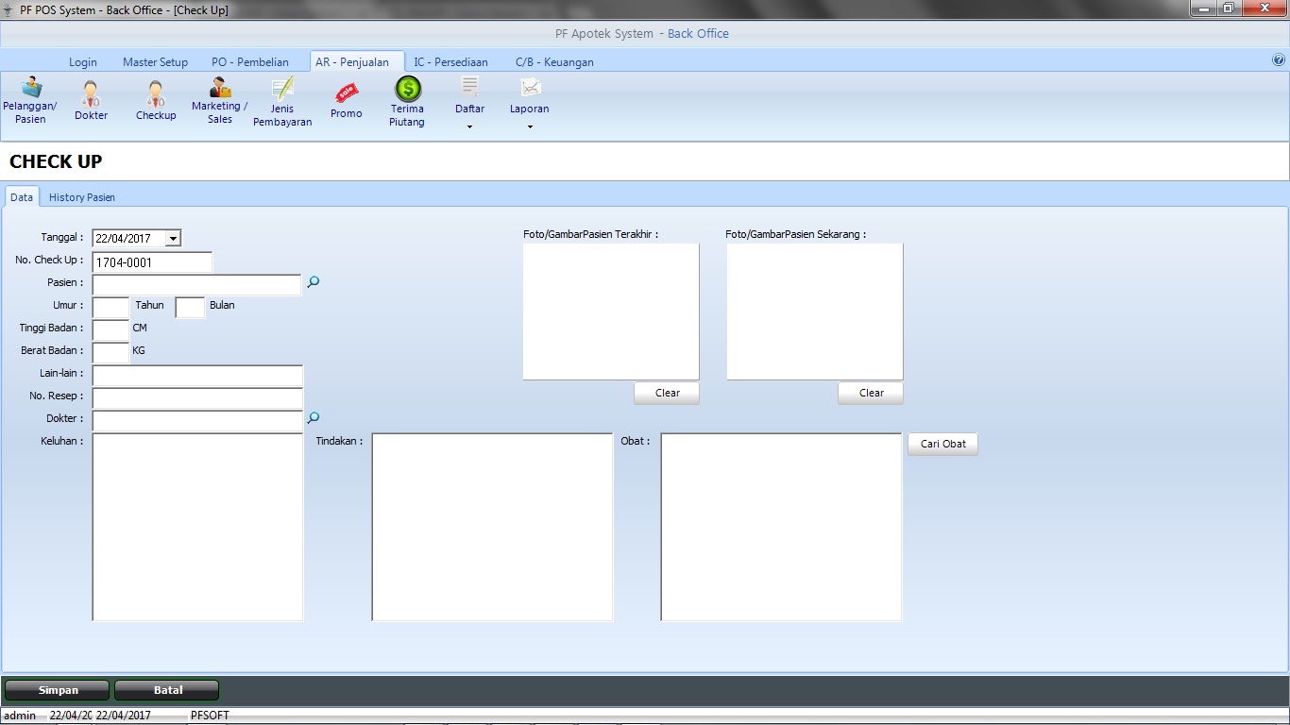Click inside the Keluhan text area

[x=197, y=527]
